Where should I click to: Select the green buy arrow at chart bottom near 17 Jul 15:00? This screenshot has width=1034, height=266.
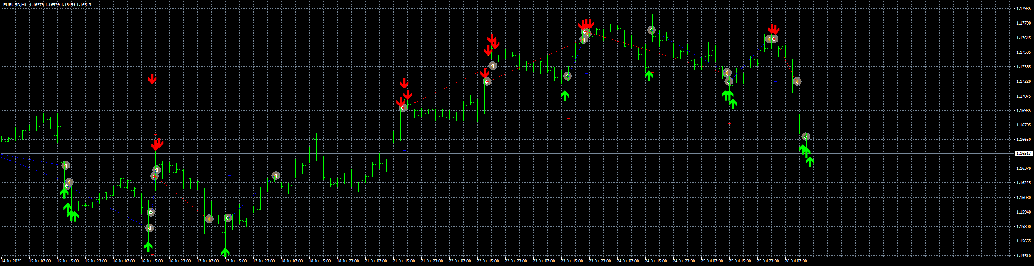pyautogui.click(x=225, y=252)
